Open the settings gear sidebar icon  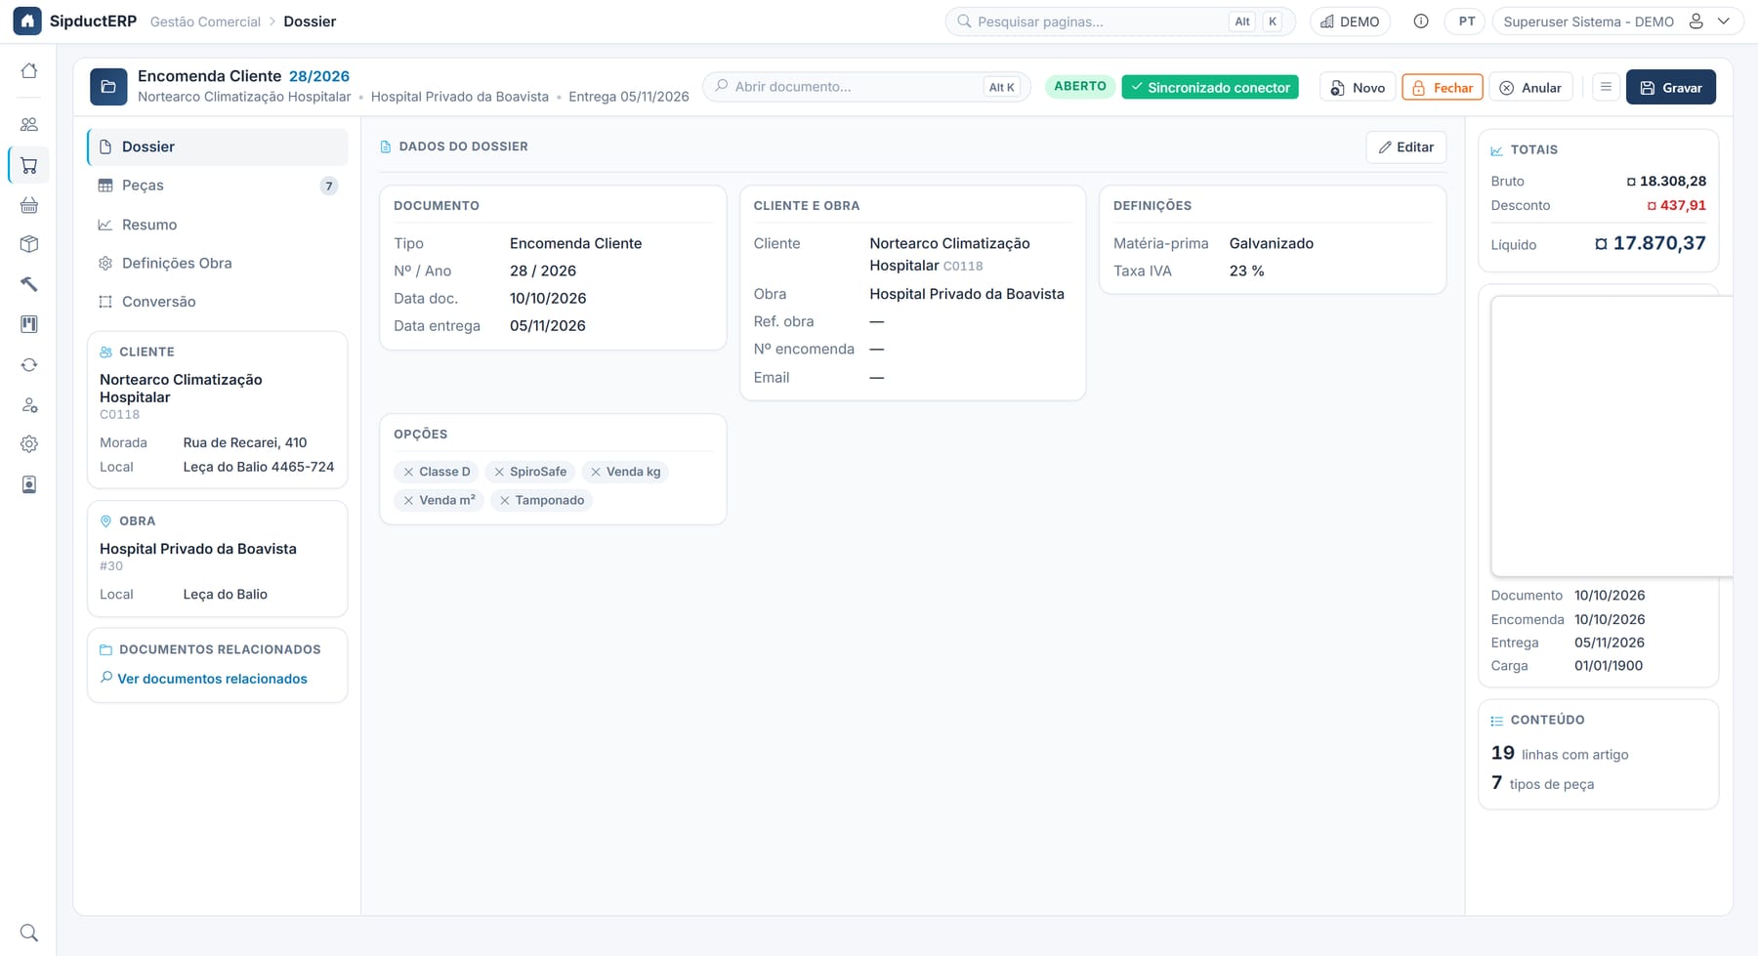point(29,444)
